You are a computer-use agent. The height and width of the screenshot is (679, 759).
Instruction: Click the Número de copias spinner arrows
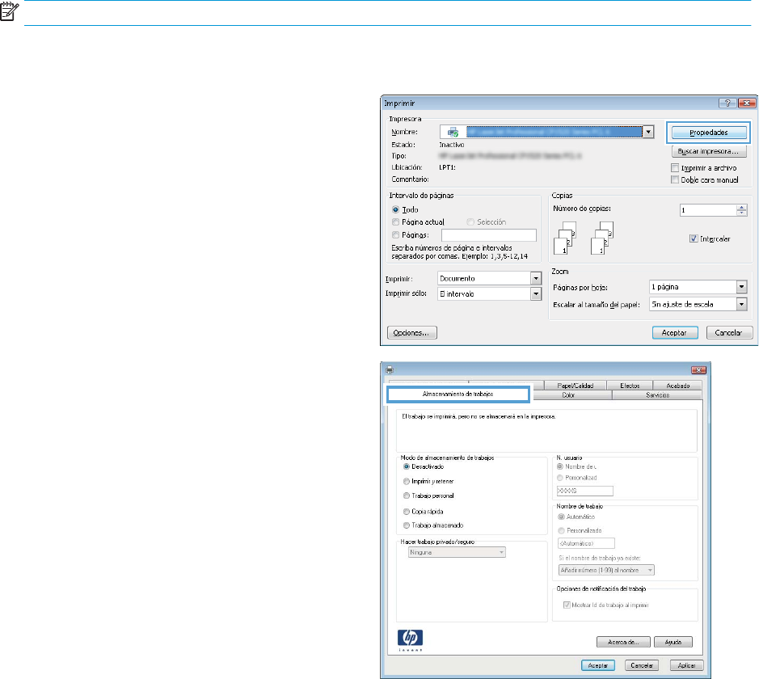tap(743, 209)
